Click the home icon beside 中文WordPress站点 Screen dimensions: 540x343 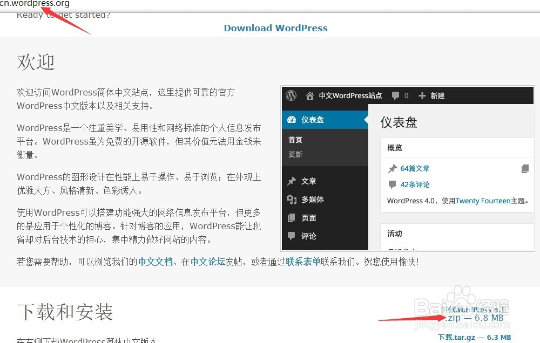310,95
